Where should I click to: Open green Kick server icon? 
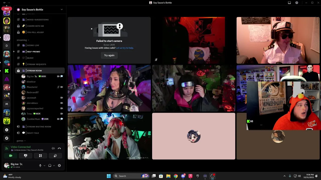pos(7,71)
